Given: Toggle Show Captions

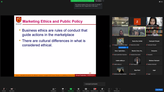Looking at the screenshot, I should point(86,89).
